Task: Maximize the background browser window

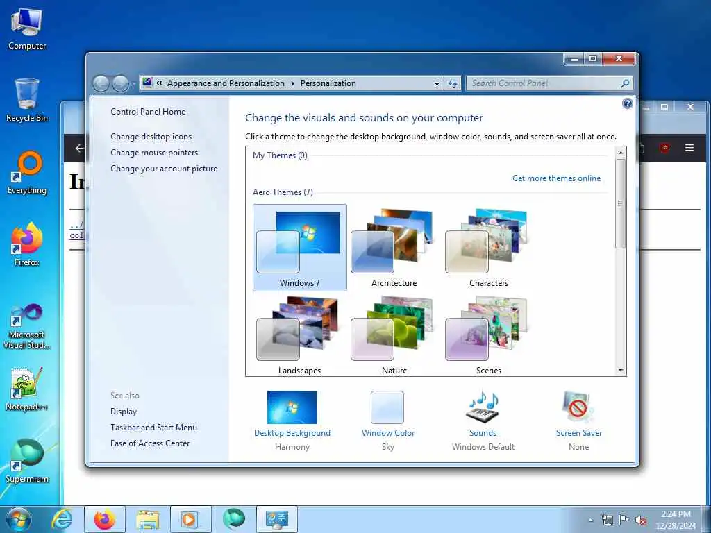Action: click(664, 107)
